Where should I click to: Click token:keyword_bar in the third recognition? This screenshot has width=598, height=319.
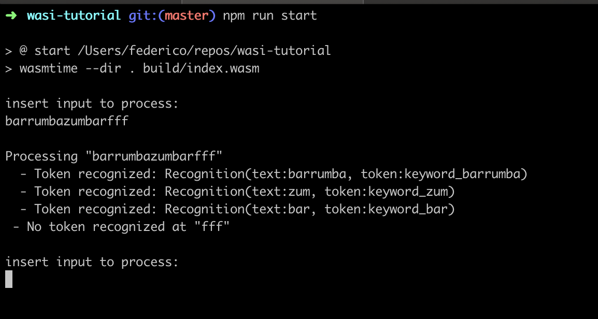click(387, 209)
